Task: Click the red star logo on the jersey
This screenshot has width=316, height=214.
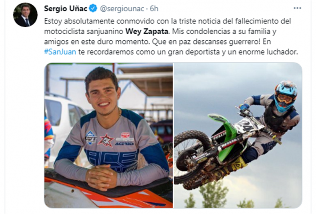Action: click(x=105, y=140)
